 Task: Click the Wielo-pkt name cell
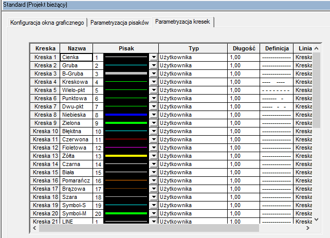pyautogui.click(x=77, y=90)
